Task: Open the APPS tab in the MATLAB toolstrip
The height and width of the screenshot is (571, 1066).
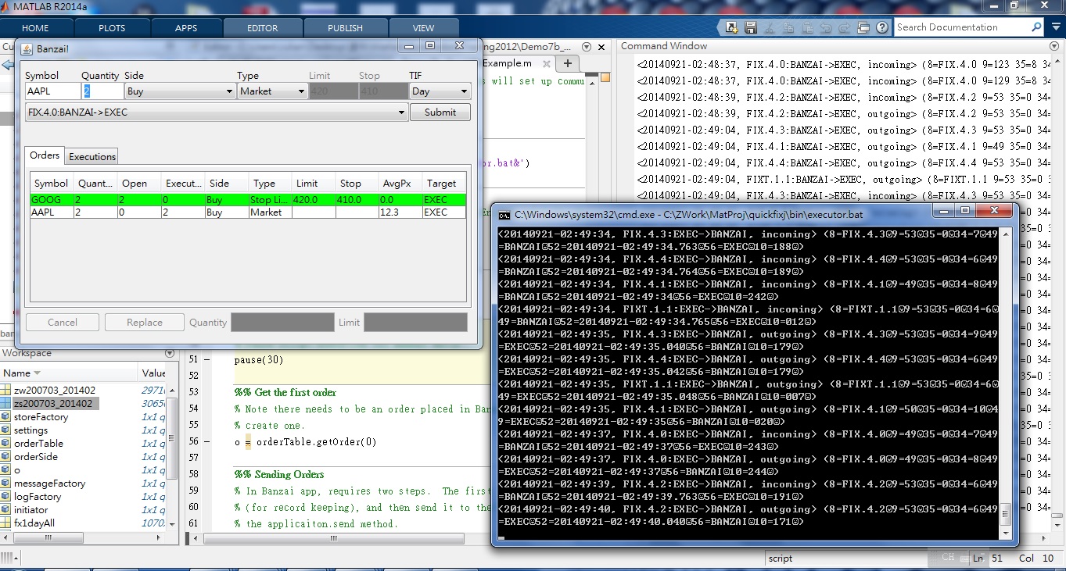Action: 186,28
